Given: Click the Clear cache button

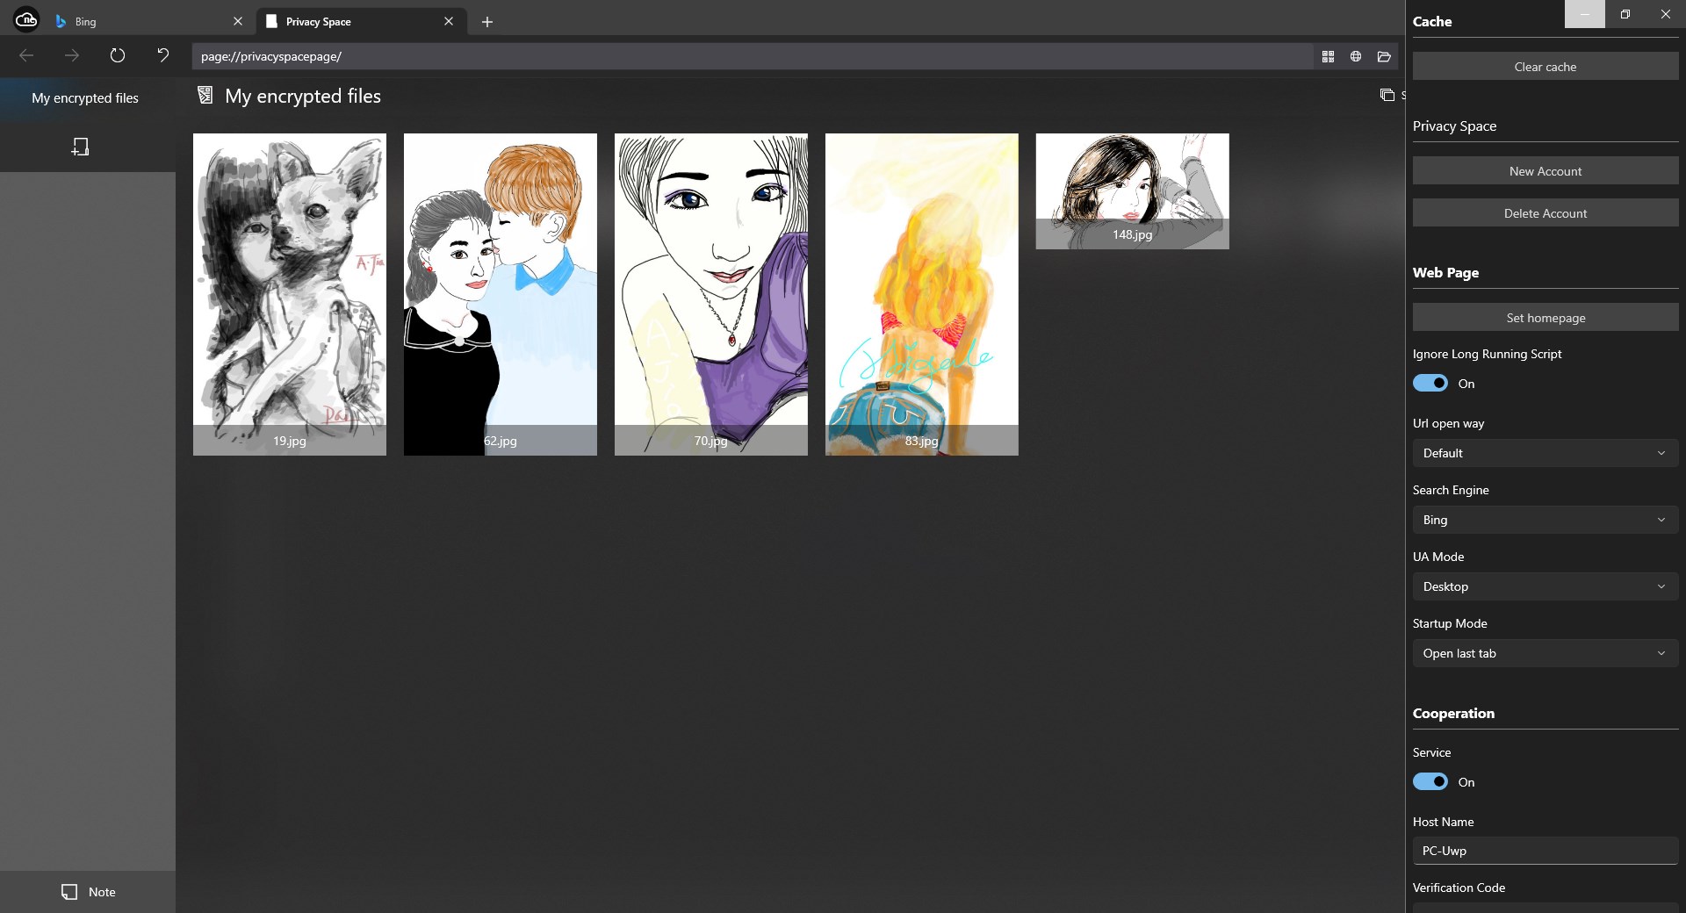Looking at the screenshot, I should (x=1545, y=67).
